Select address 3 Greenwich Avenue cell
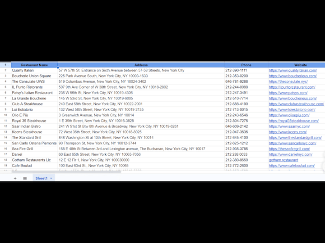 [141, 115]
